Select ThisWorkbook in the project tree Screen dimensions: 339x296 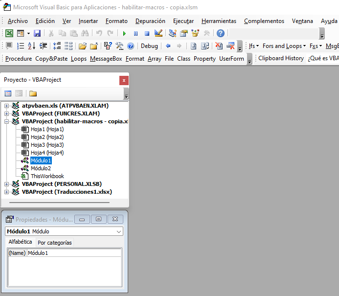click(x=47, y=176)
